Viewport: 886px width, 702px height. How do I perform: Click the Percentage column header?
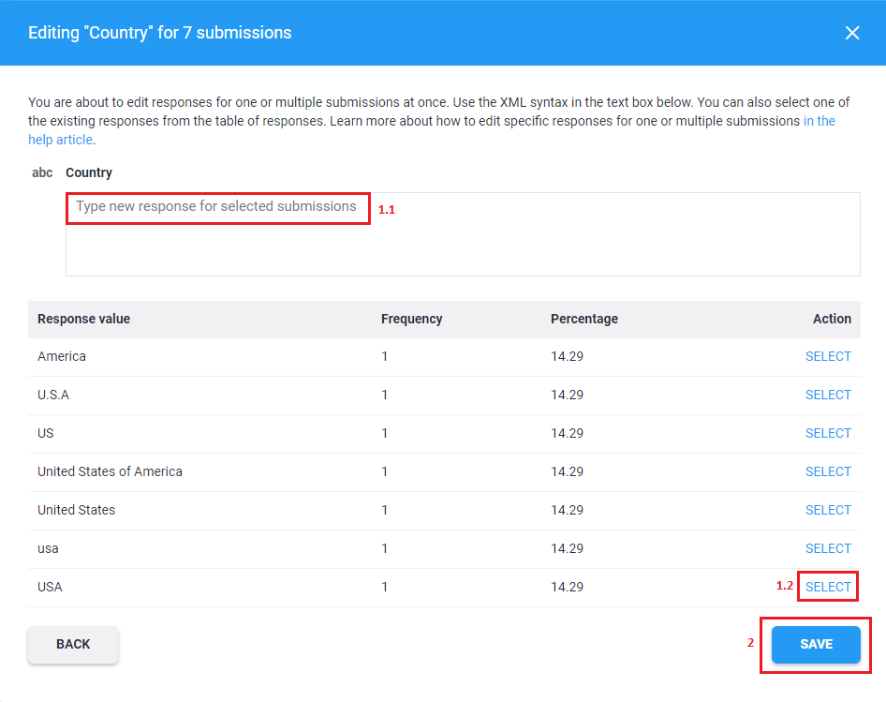point(583,319)
